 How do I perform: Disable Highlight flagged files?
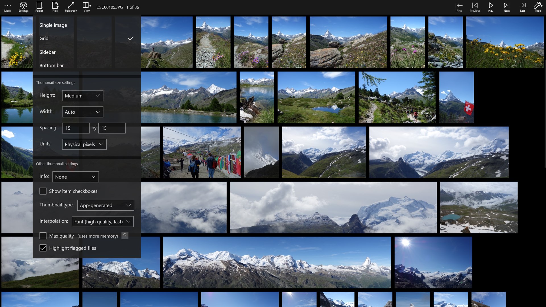pos(43,248)
